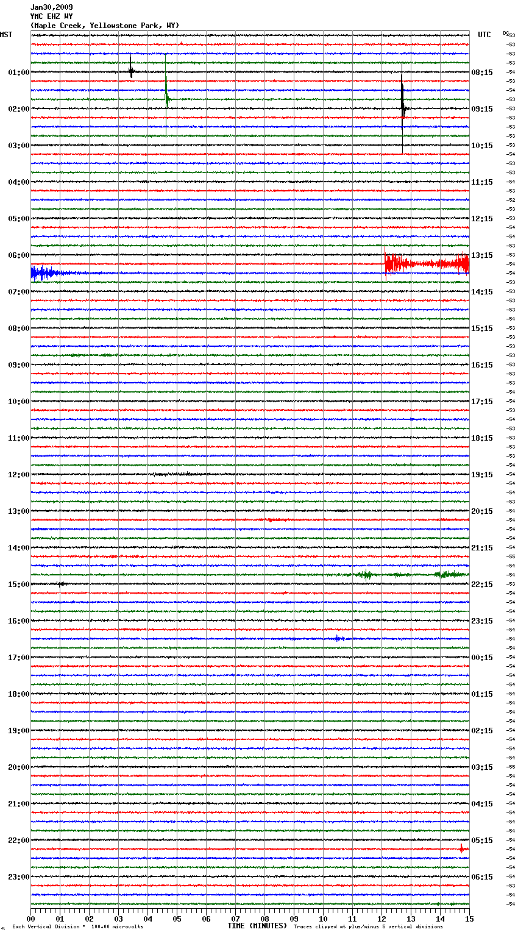Viewport: 518px width, 935px height.
Task: Click the date label Jan30,2009
Action: point(51,7)
